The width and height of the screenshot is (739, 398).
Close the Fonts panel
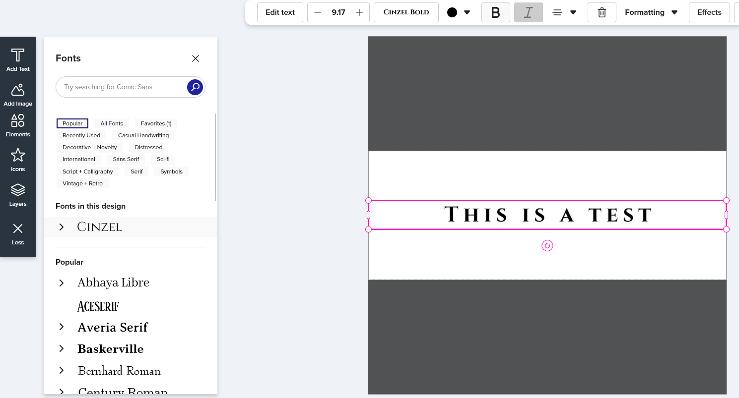tap(196, 58)
